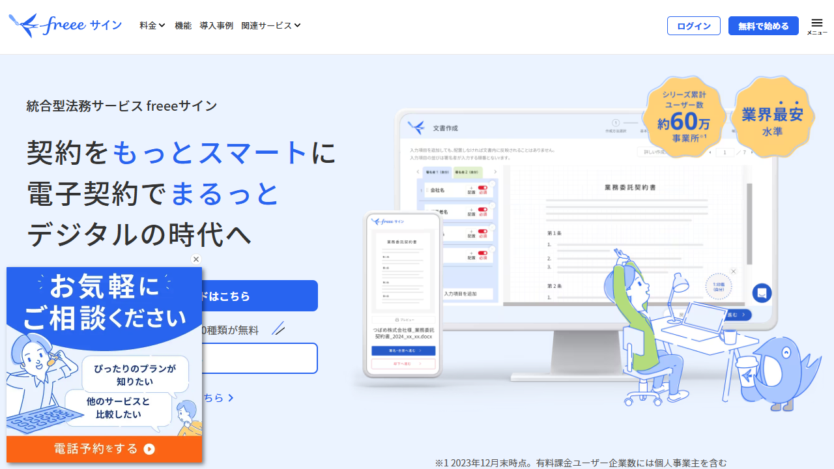
Task: Click the 統合型法務サービス freeeサイン heading text
Action: tap(122, 106)
